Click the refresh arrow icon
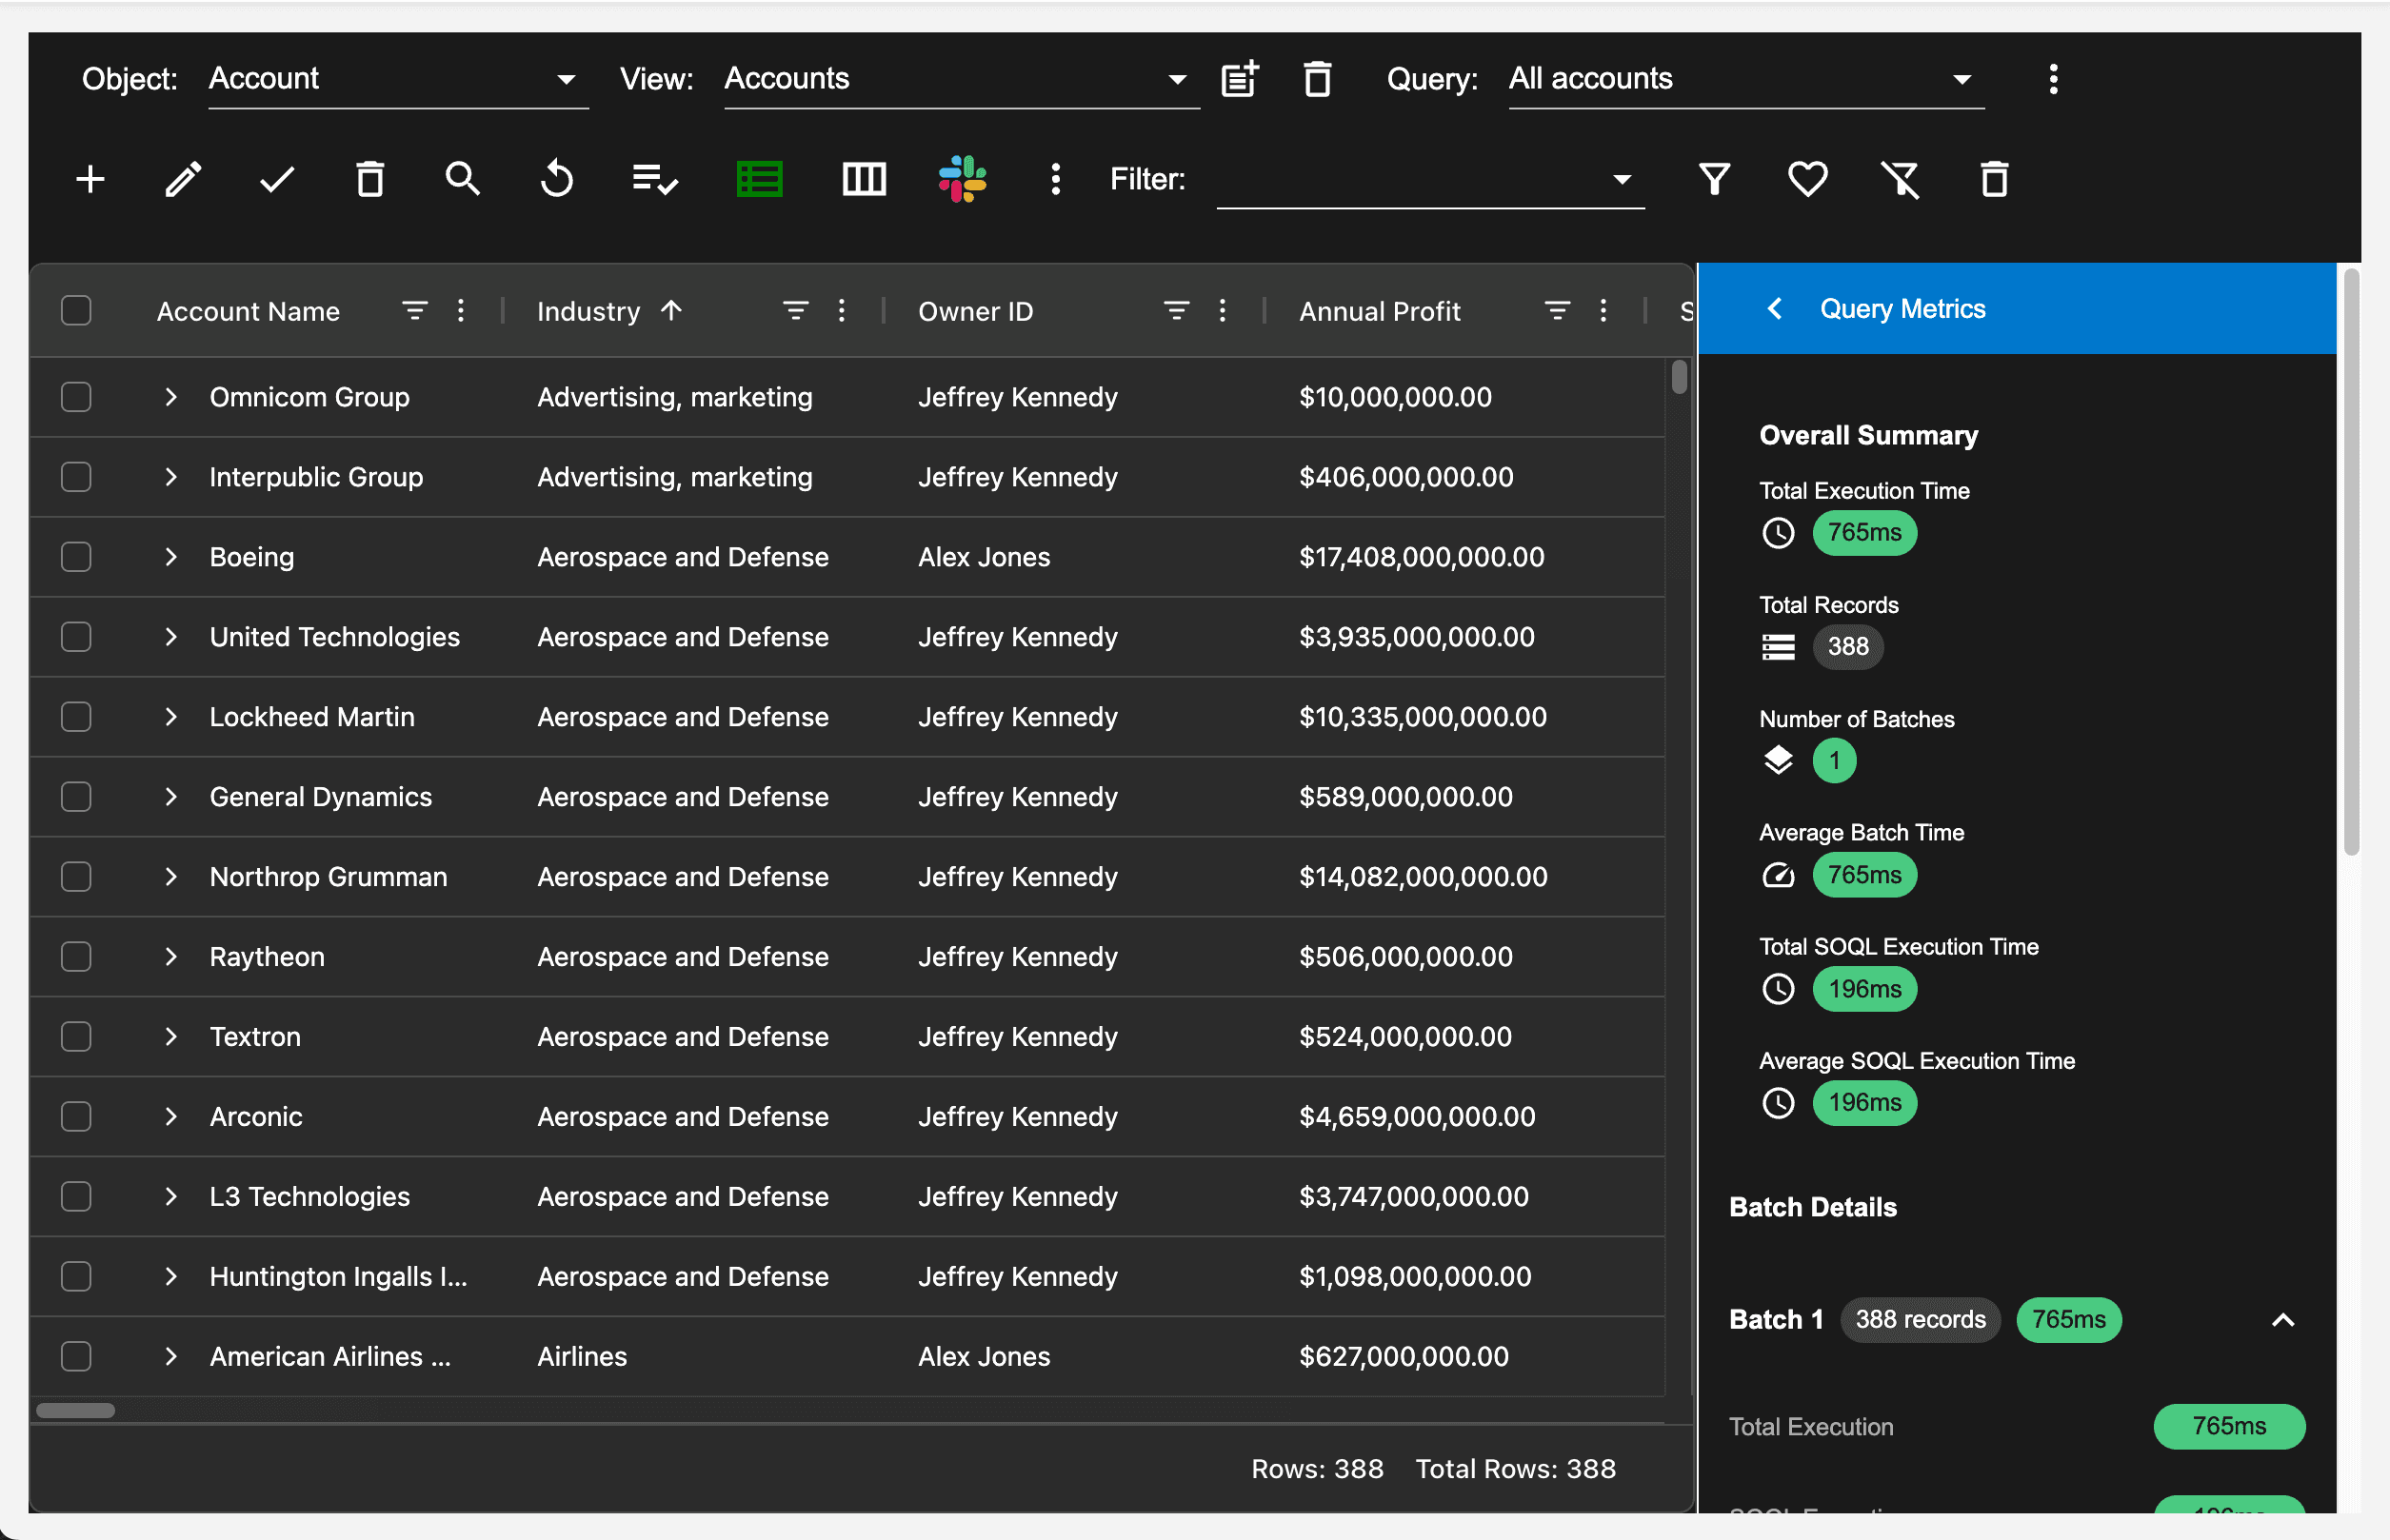Viewport: 2390px width, 1540px height. (556, 180)
